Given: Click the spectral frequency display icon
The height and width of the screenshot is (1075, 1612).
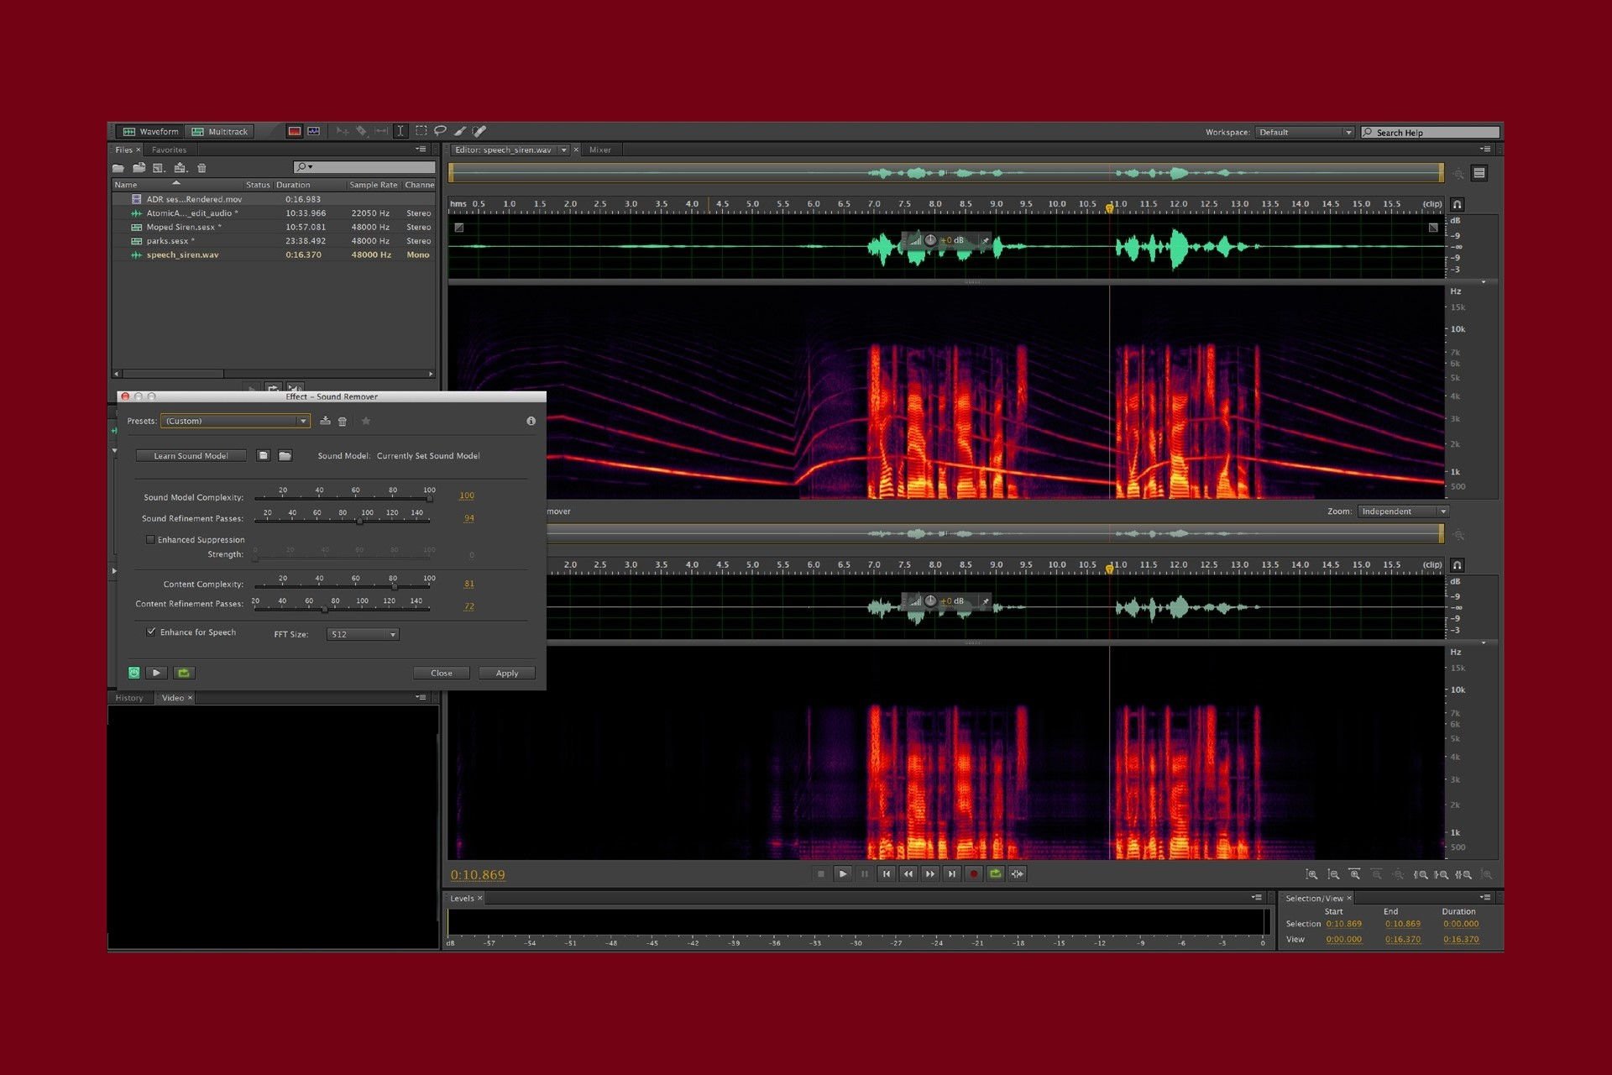Looking at the screenshot, I should [294, 131].
